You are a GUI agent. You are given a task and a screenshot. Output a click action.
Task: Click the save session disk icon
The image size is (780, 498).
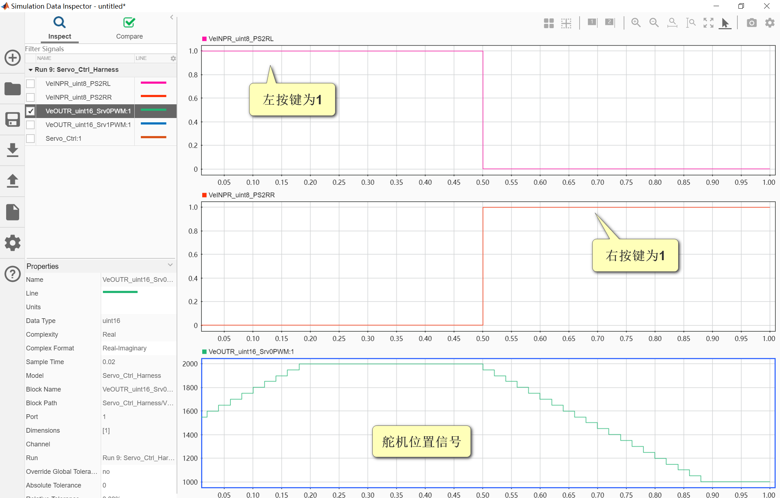tap(12, 119)
